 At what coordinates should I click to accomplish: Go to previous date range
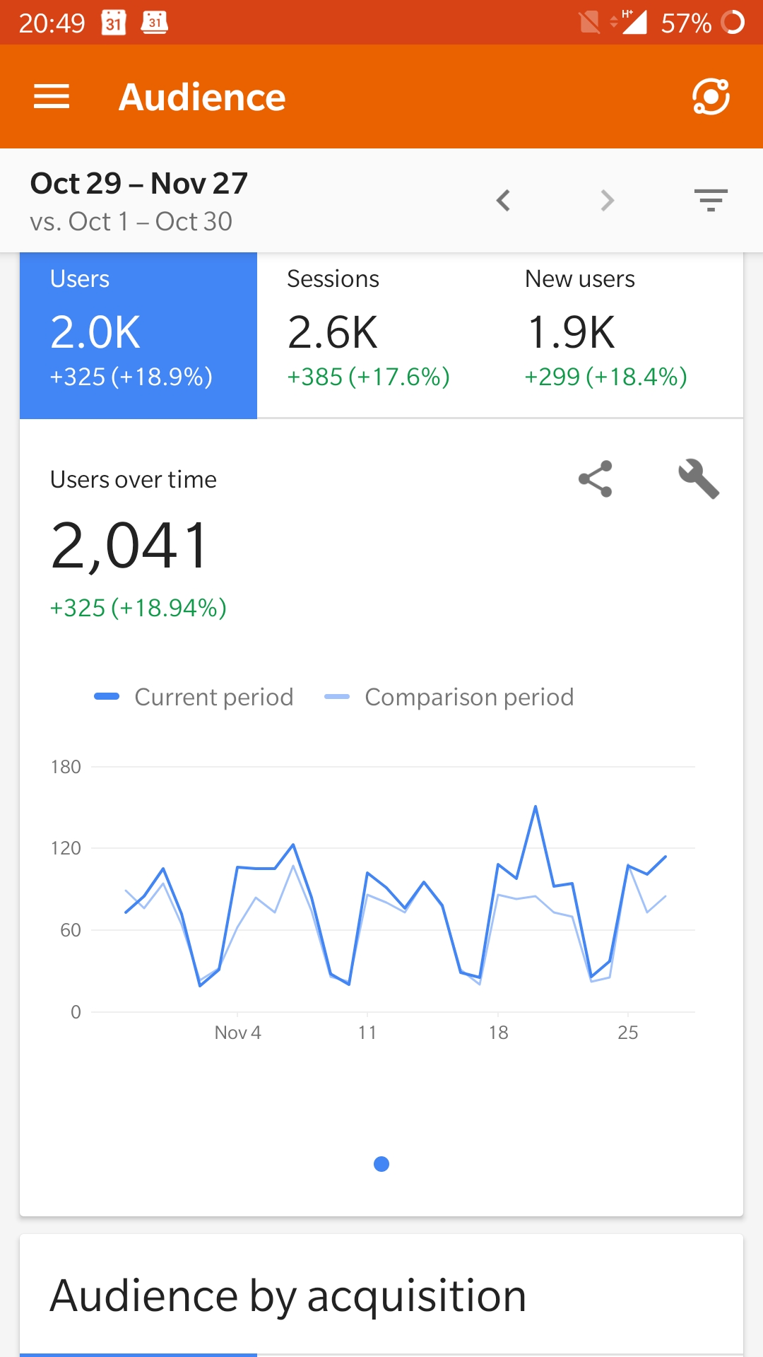pyautogui.click(x=503, y=201)
